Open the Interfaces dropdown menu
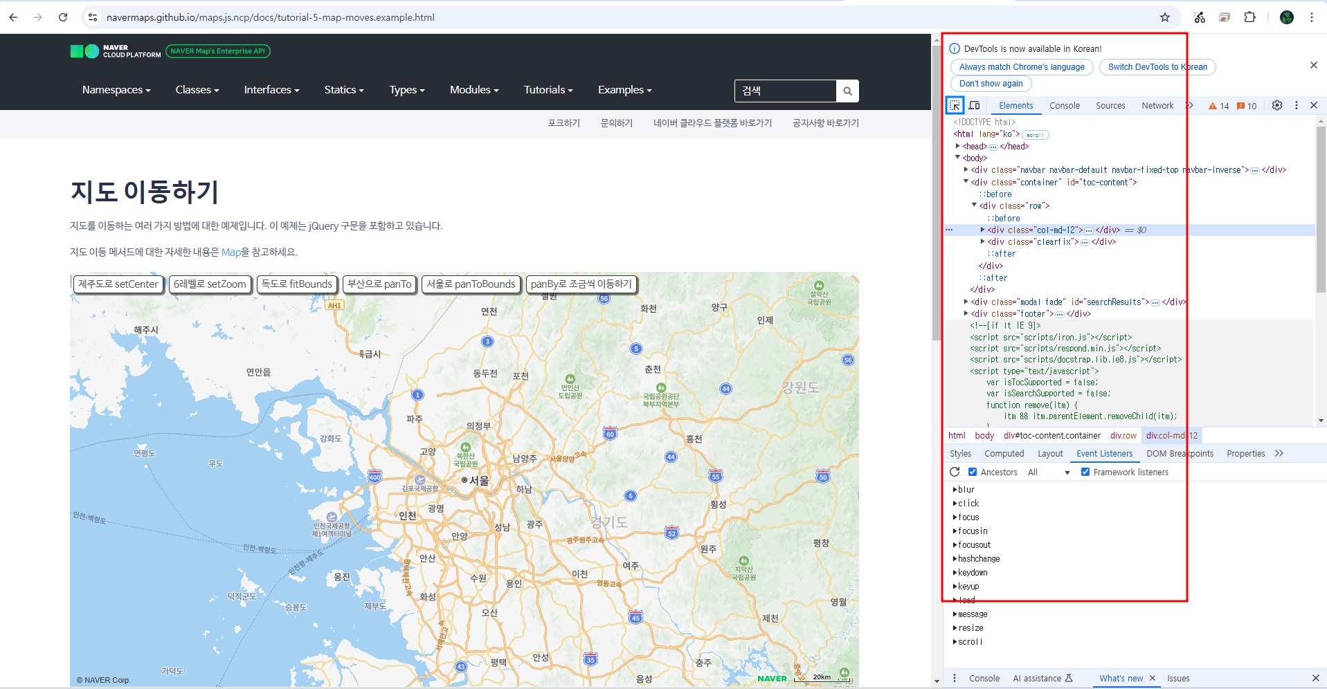 [271, 90]
